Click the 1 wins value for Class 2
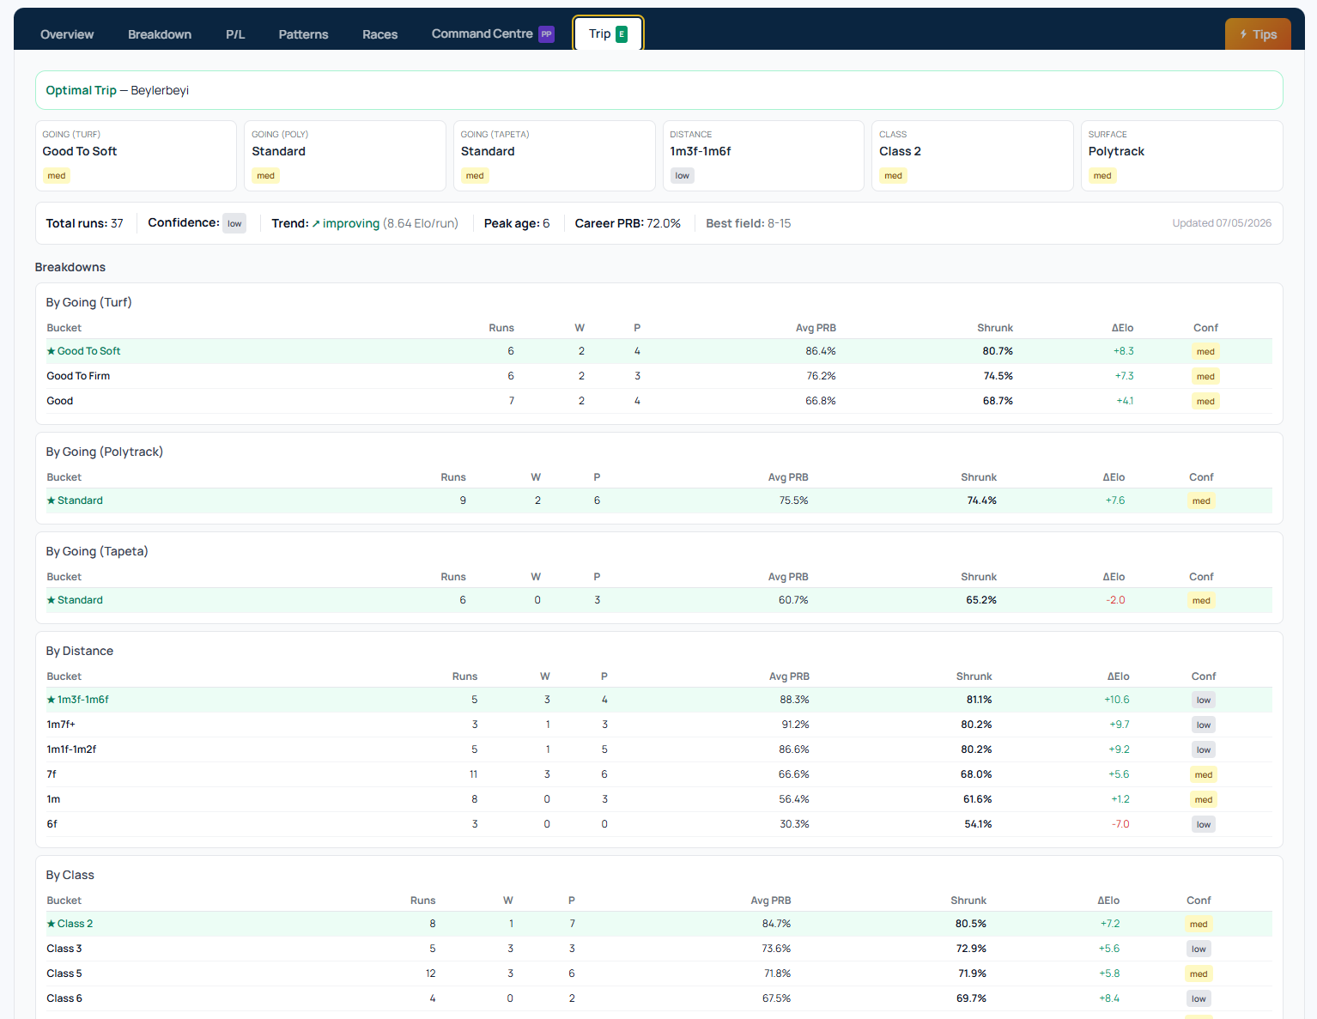The image size is (1317, 1019). tap(511, 924)
